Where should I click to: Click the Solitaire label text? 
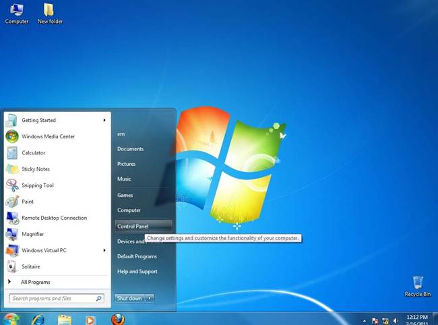31,266
